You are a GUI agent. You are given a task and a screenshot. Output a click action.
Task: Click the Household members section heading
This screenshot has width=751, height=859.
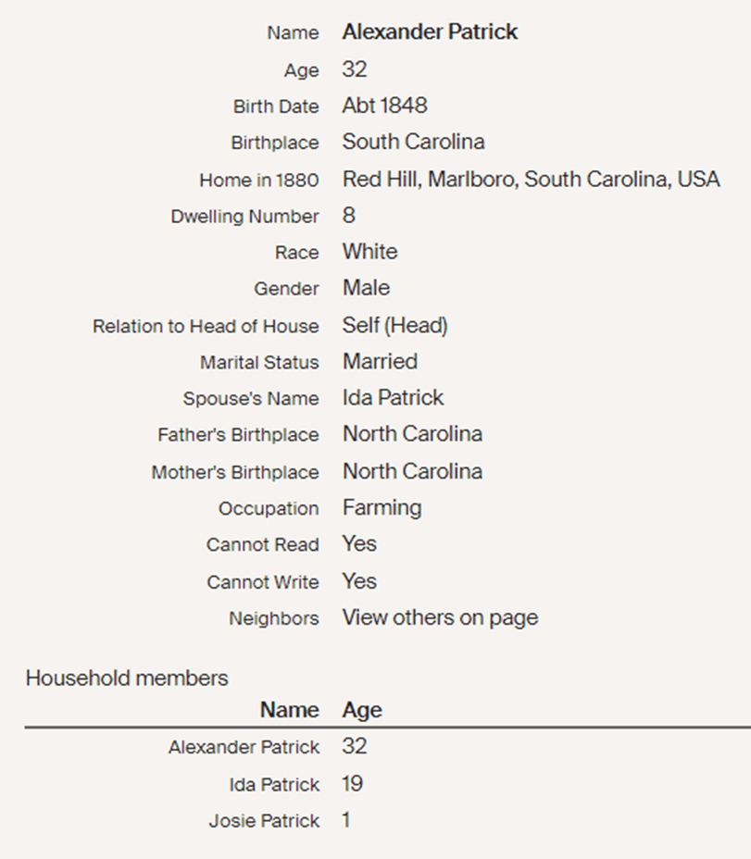click(126, 678)
